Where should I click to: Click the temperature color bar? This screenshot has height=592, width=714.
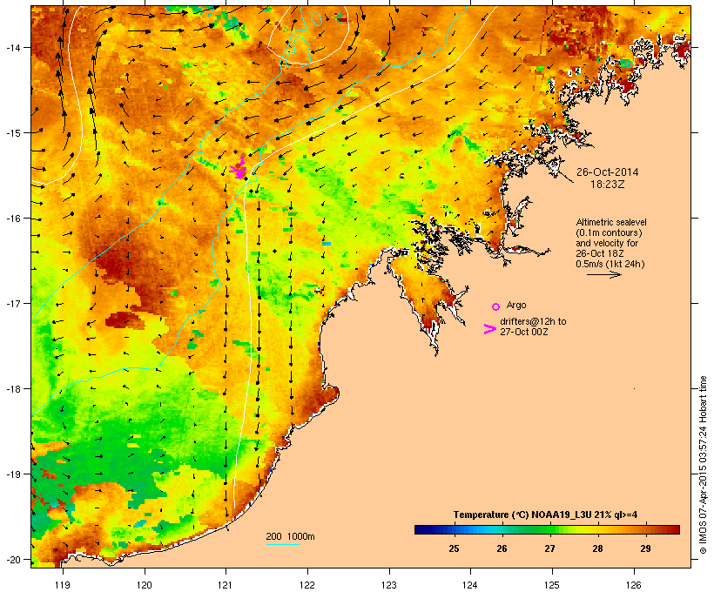pos(547,529)
